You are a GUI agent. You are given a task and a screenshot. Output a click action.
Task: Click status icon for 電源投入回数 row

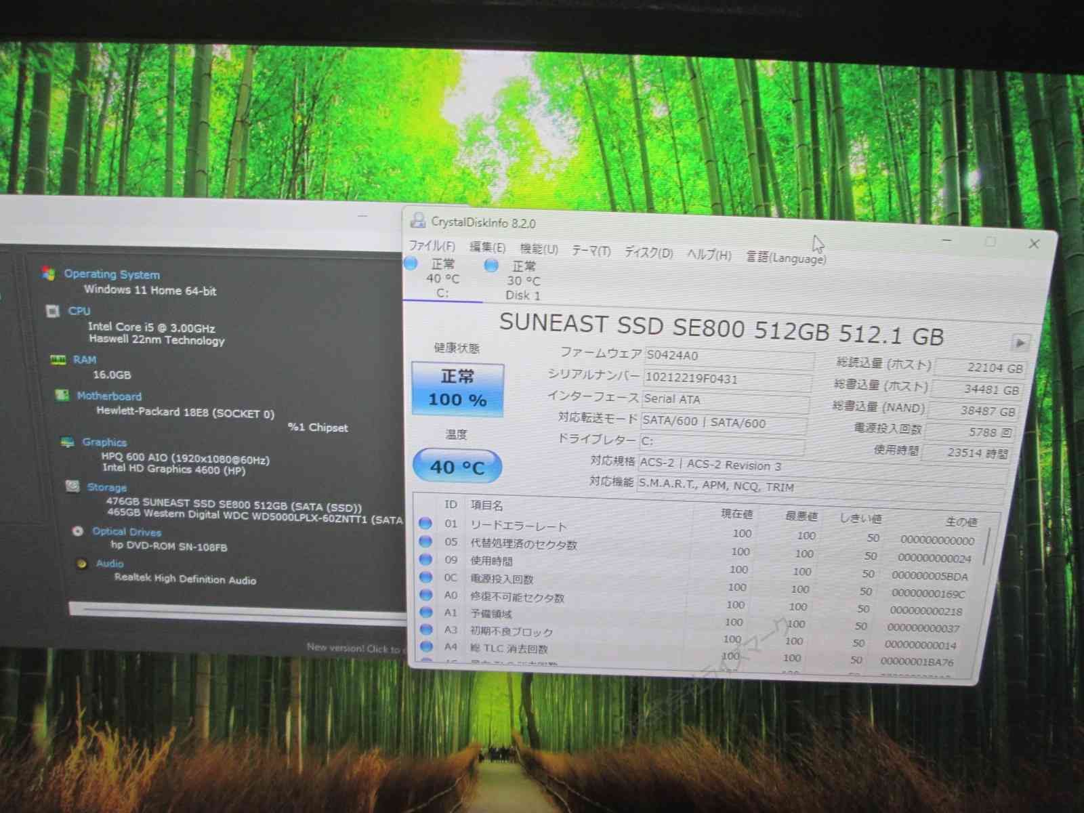pos(425,577)
